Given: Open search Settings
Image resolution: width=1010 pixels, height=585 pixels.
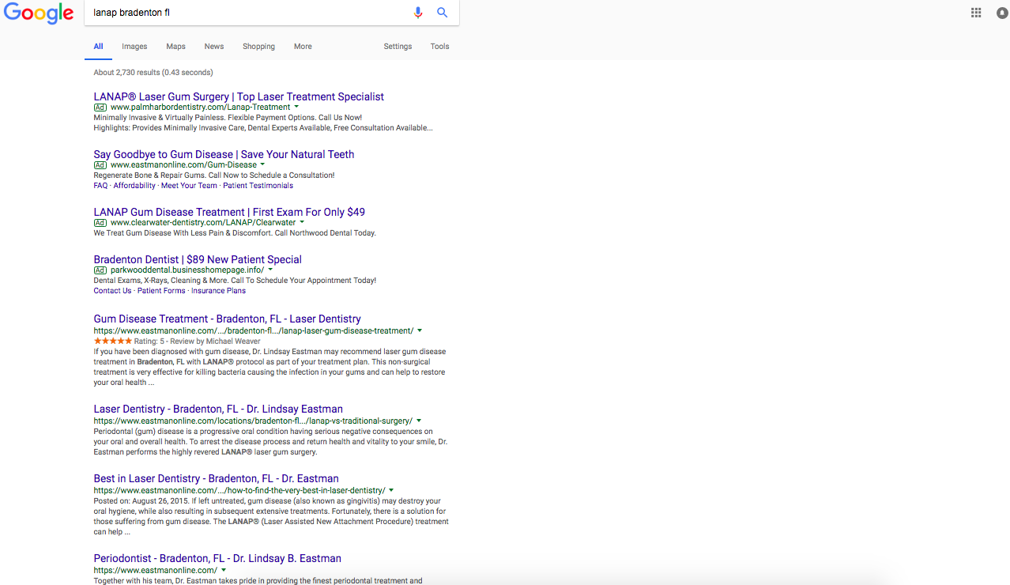Looking at the screenshot, I should 398,47.
